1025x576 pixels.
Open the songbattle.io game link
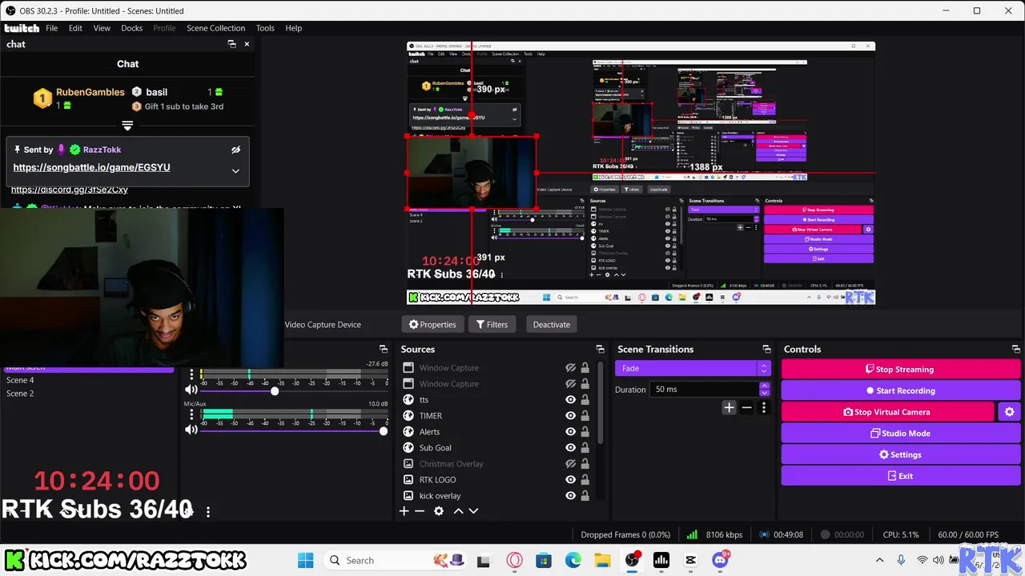(x=91, y=167)
